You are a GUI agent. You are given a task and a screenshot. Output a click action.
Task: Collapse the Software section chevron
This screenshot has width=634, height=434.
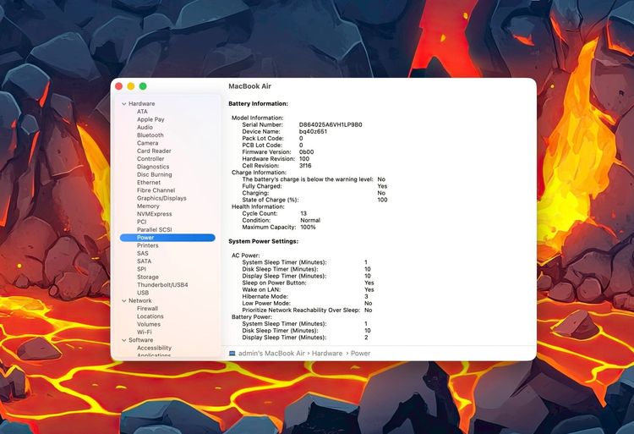pyautogui.click(x=124, y=340)
